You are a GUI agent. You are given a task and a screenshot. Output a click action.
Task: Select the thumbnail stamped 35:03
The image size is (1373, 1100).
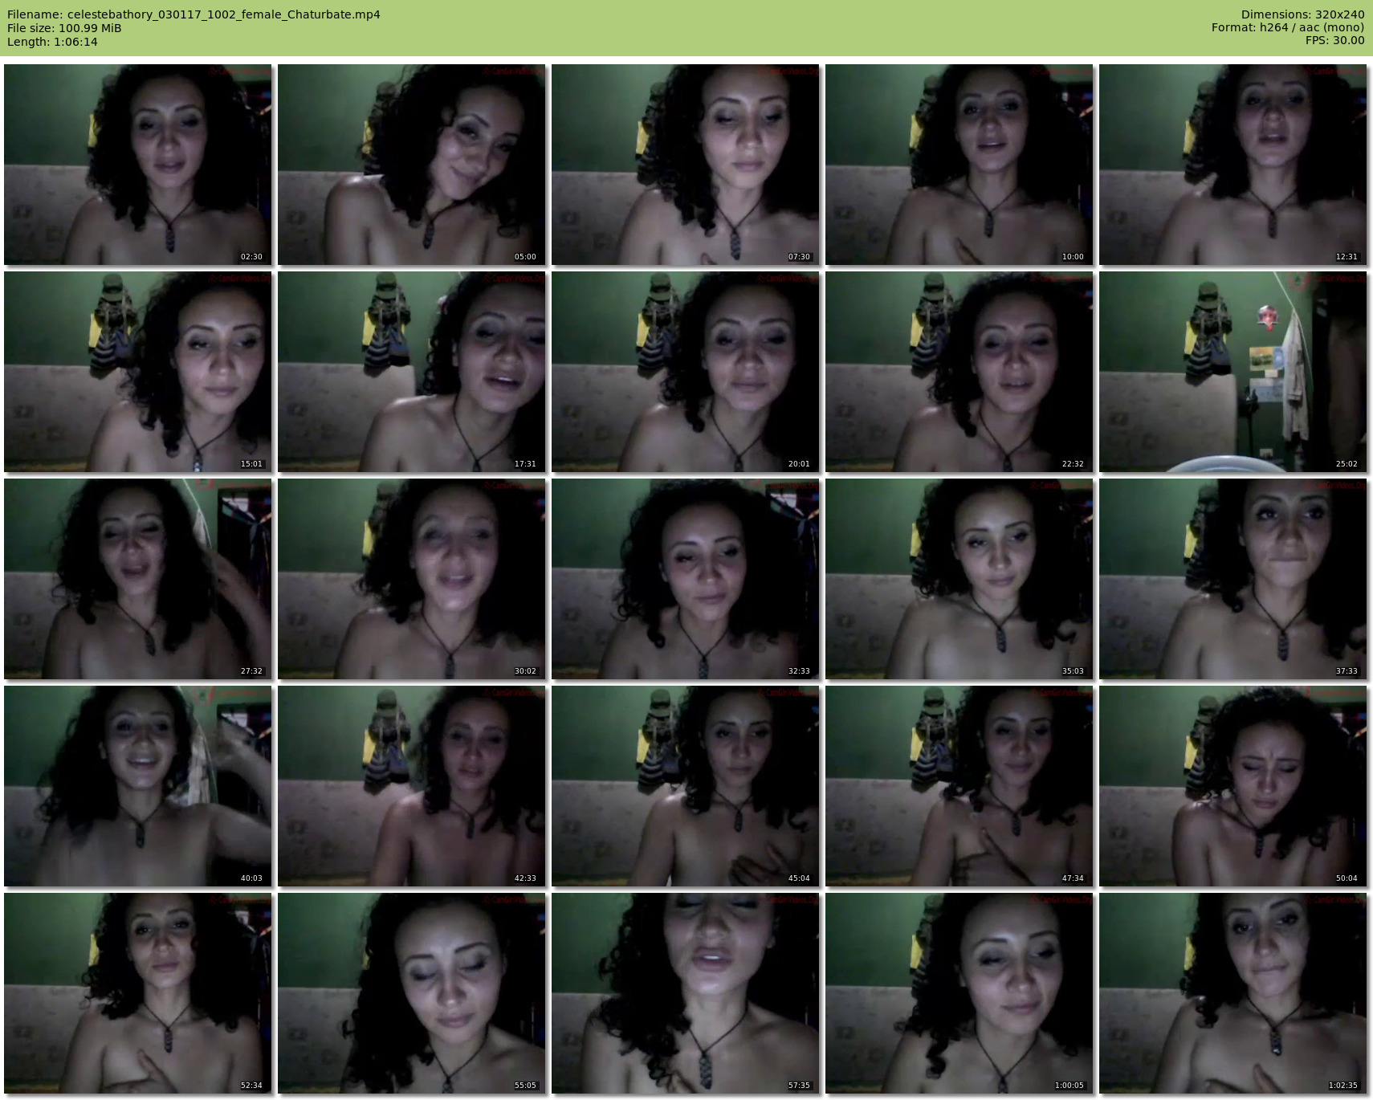(x=959, y=579)
